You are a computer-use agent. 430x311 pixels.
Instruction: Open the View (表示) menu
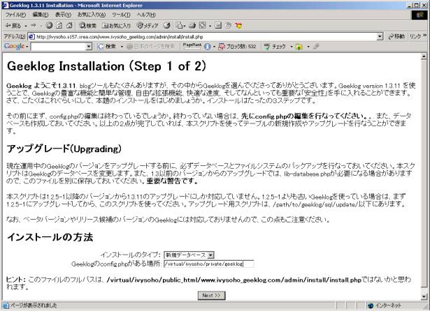(x=63, y=15)
